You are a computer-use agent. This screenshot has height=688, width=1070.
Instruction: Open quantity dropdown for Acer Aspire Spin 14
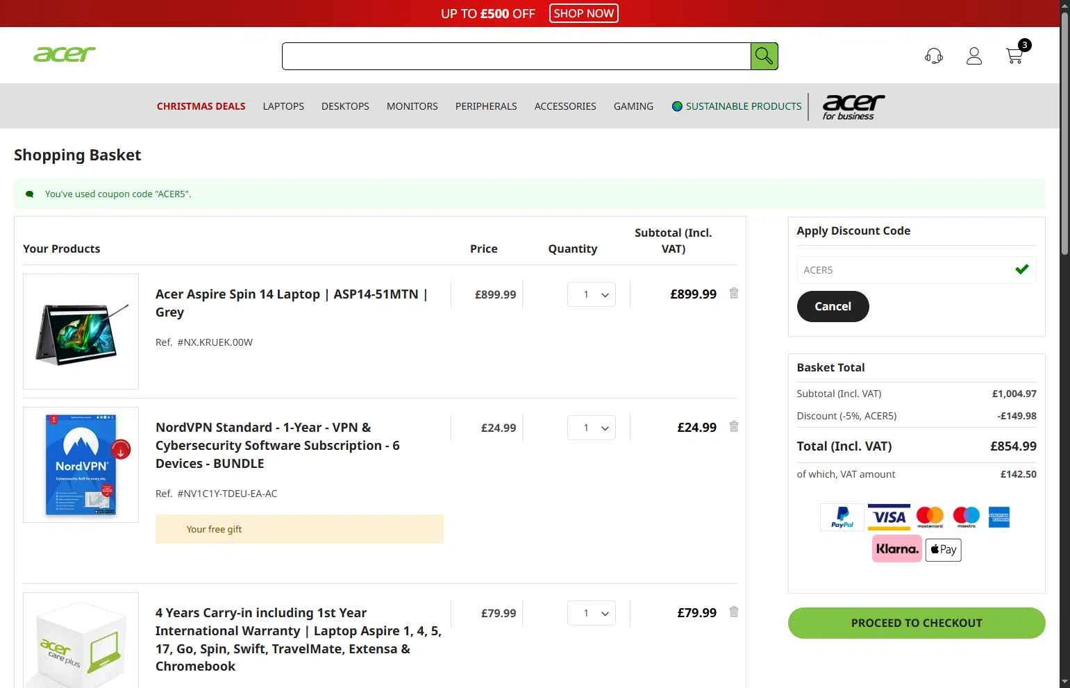click(x=592, y=294)
